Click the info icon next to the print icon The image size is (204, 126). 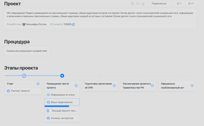tap(138, 4)
